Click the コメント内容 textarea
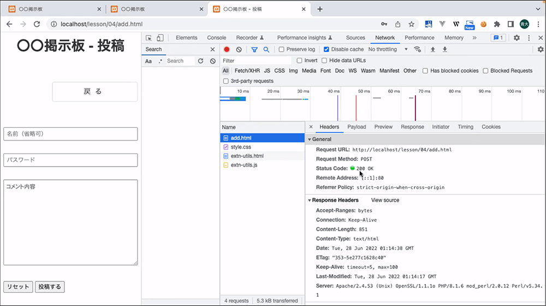The height and width of the screenshot is (306, 546). [x=70, y=222]
